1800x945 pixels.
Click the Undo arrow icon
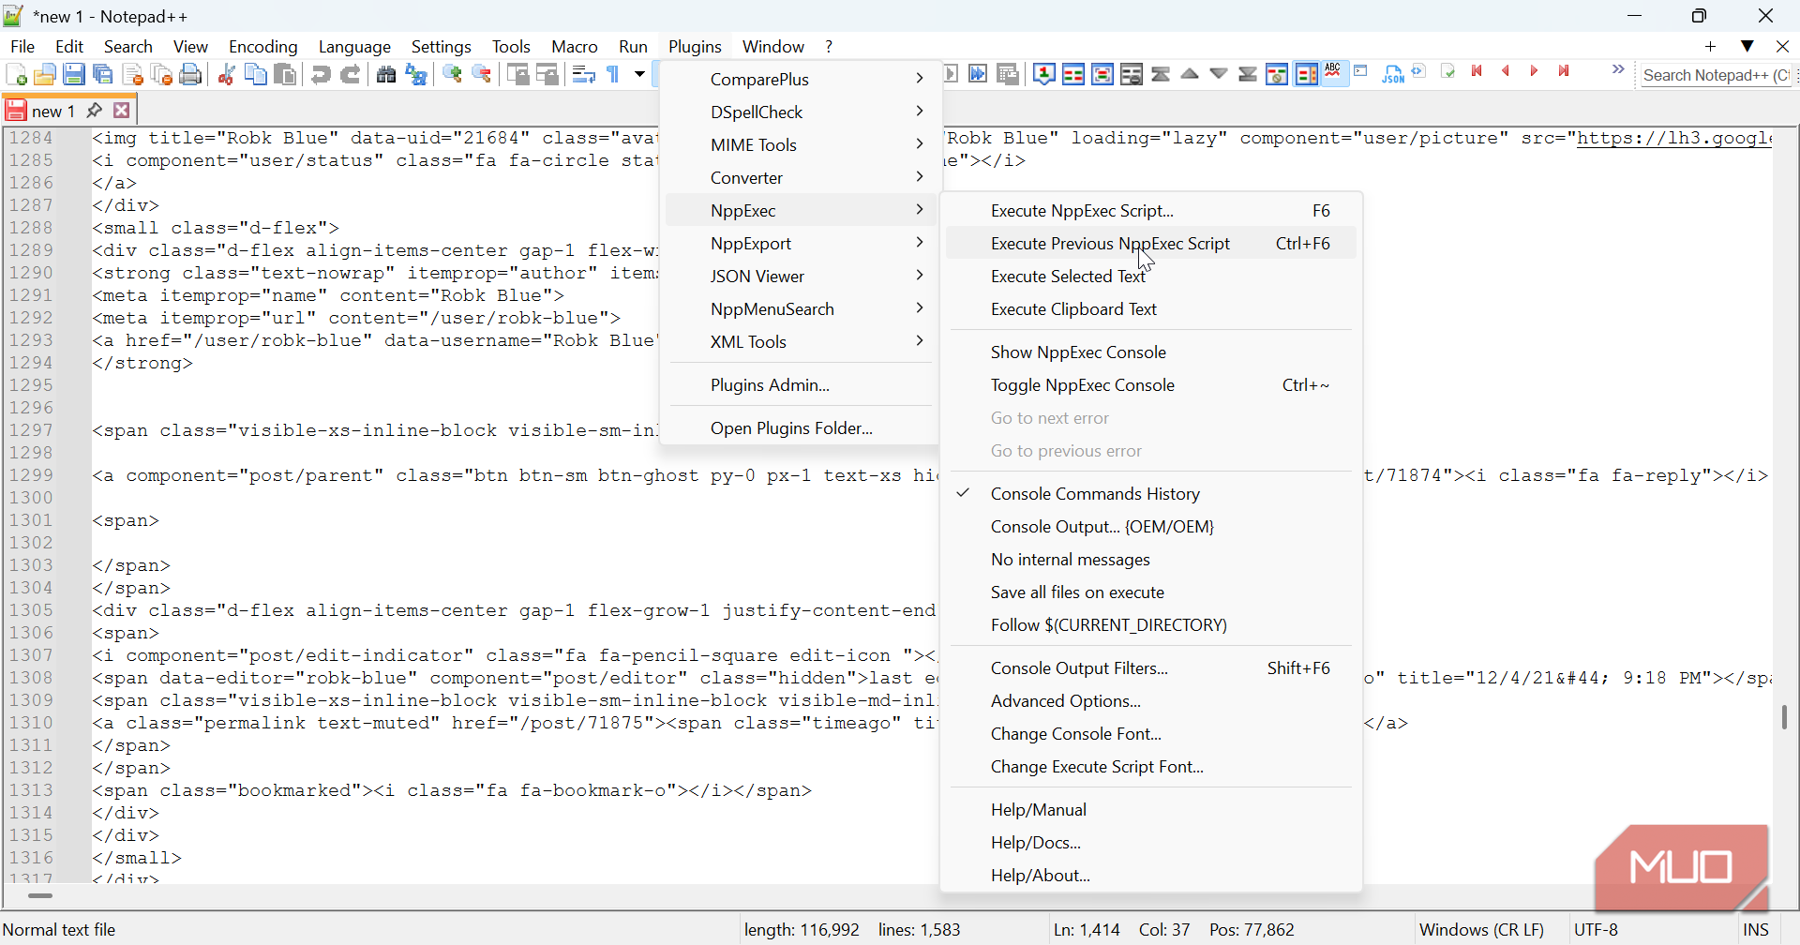tap(321, 75)
